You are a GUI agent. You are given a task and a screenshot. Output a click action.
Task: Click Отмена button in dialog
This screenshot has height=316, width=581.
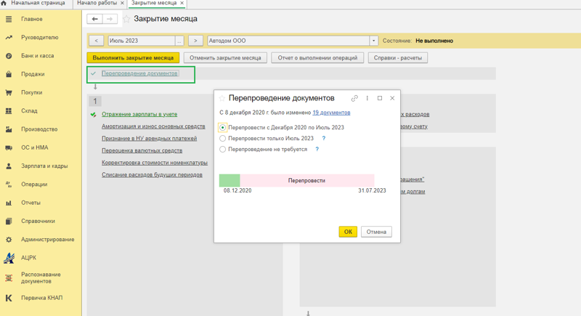tap(376, 232)
